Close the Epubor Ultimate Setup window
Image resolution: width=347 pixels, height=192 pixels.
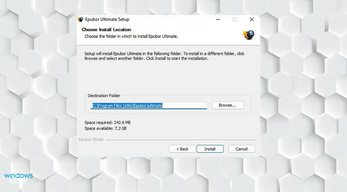click(252, 20)
